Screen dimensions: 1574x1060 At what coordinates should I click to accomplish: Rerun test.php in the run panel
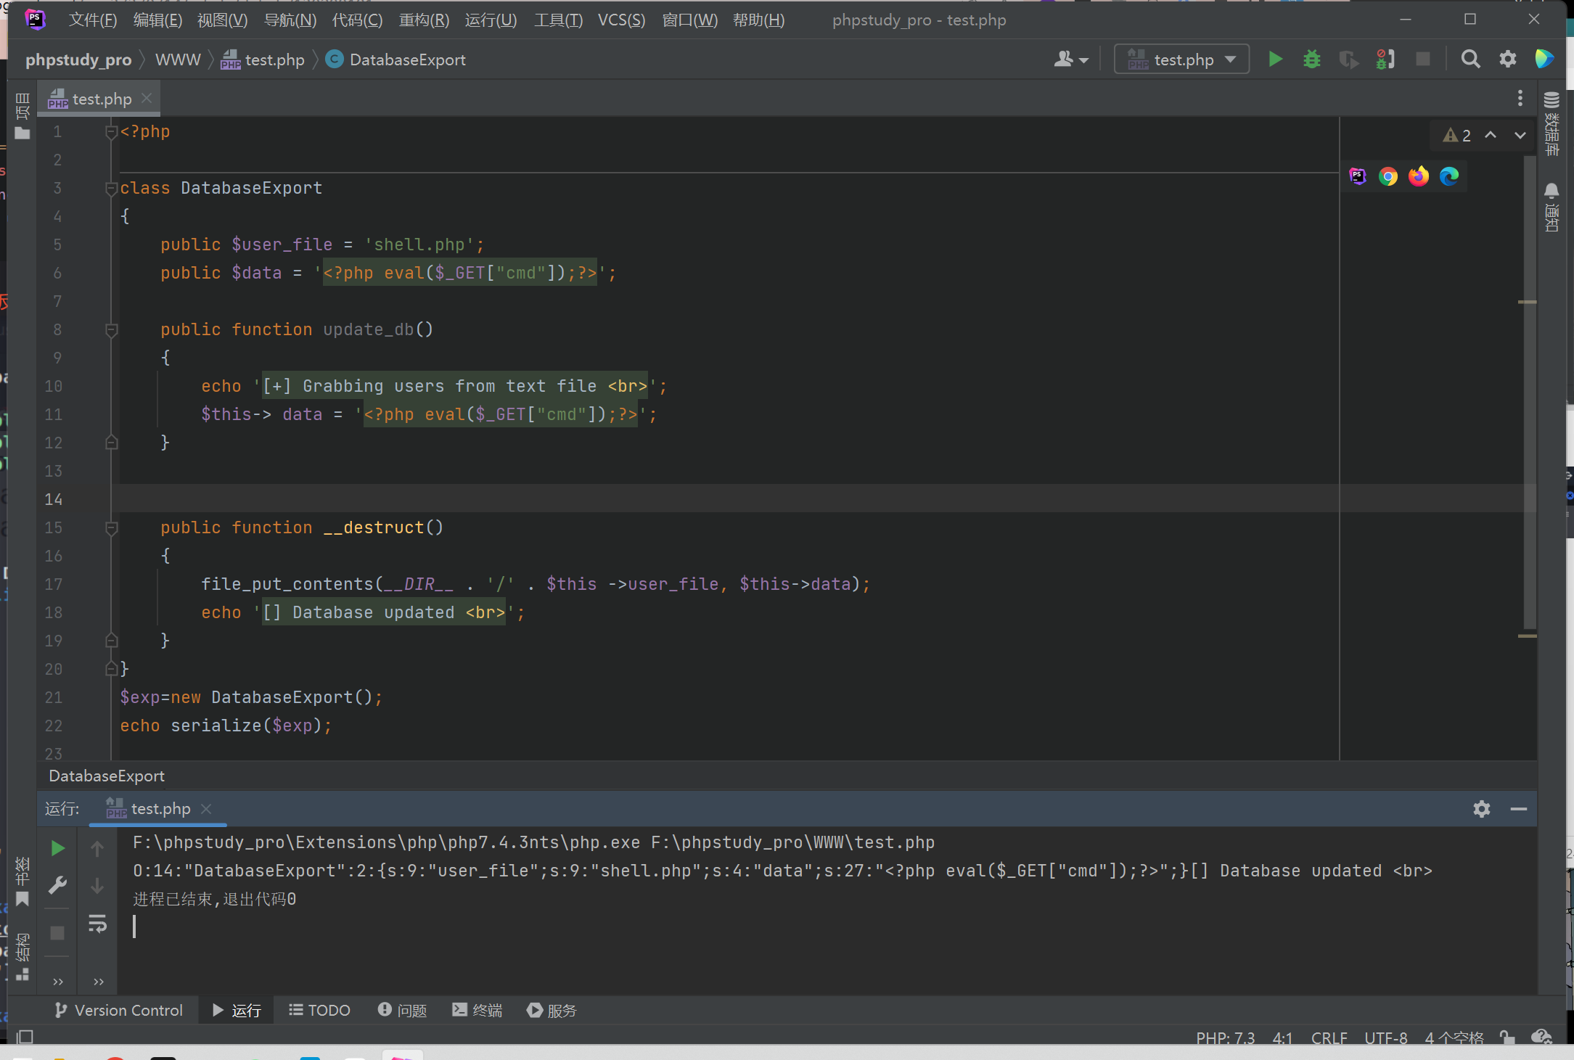click(58, 848)
